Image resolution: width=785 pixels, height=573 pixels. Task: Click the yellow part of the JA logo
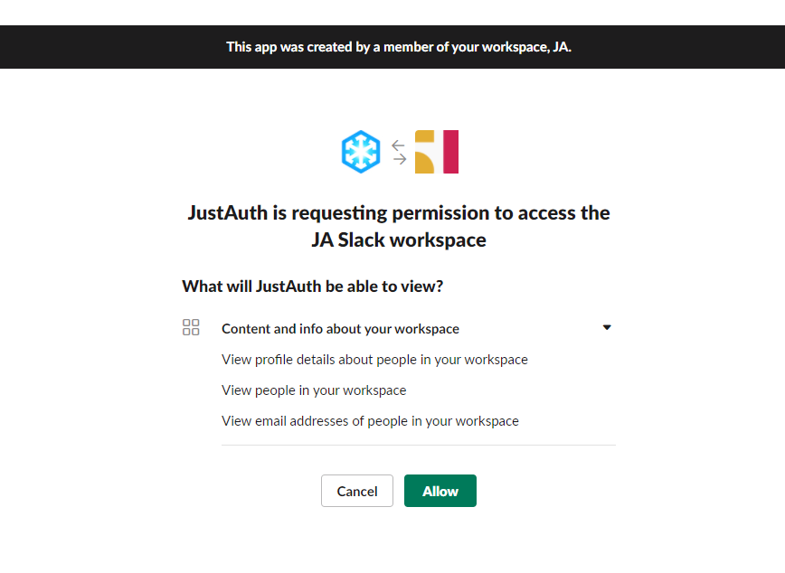pos(424,152)
